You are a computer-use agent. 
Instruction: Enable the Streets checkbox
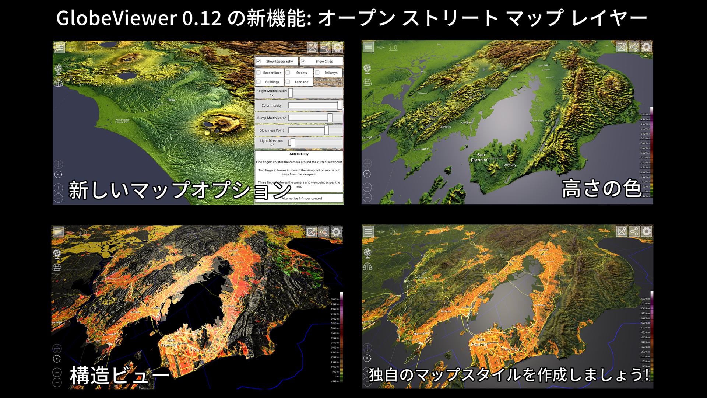(x=288, y=73)
